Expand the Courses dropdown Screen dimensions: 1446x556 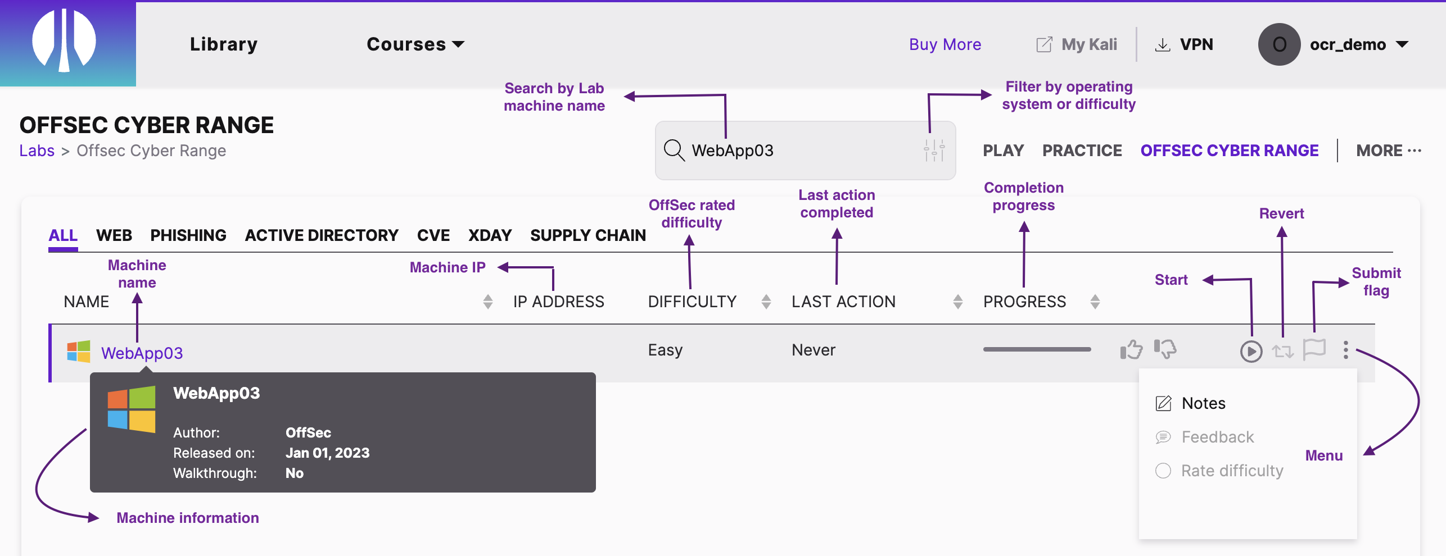[415, 44]
